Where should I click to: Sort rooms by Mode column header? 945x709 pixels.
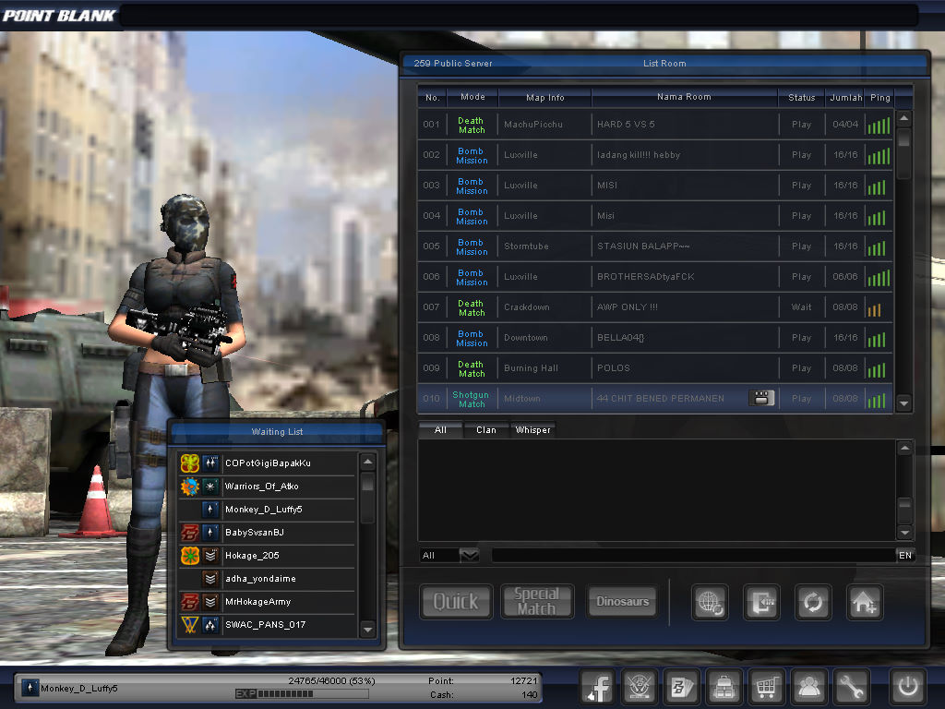(x=472, y=96)
